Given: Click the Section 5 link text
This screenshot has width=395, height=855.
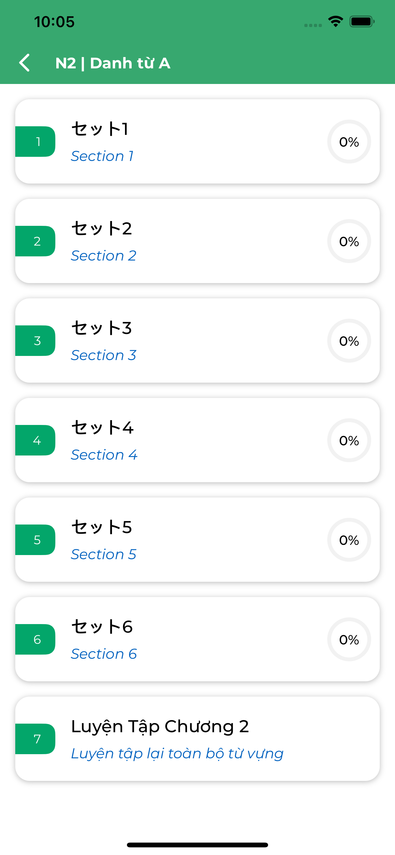Looking at the screenshot, I should 104,554.
